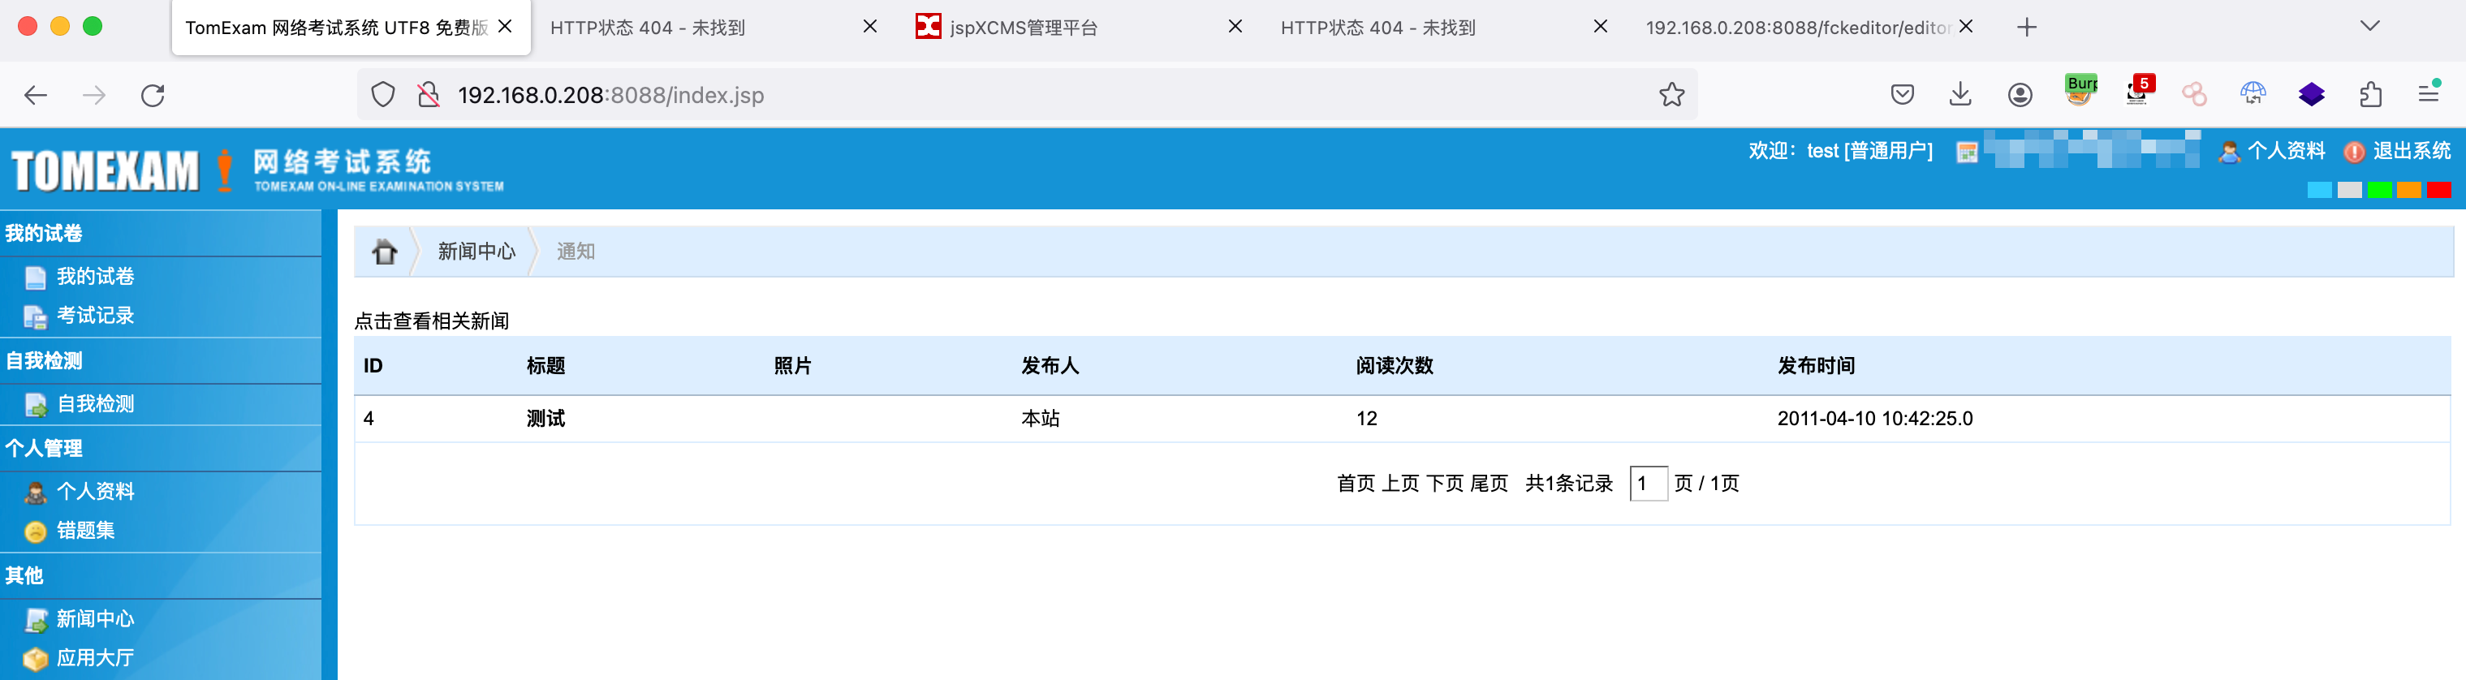Image resolution: width=2466 pixels, height=680 pixels.
Task: Click the home icon in breadcrumb
Action: point(385,252)
